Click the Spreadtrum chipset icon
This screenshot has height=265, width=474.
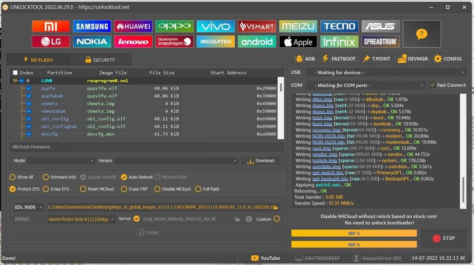381,42
